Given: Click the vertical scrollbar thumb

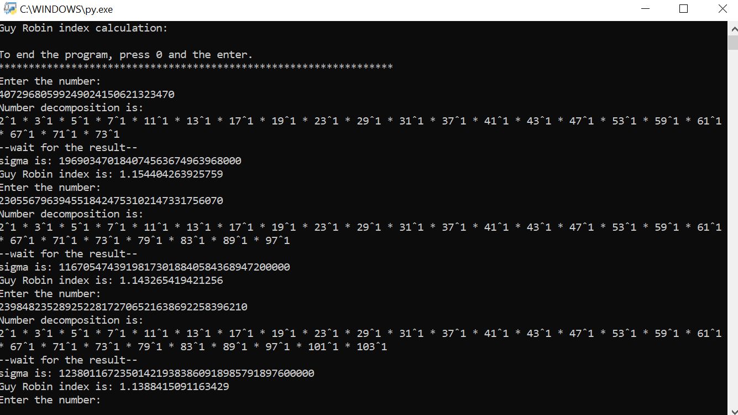Looking at the screenshot, I should [732, 43].
